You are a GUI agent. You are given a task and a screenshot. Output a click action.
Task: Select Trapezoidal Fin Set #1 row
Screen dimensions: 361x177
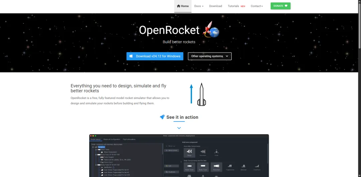tap(116, 170)
